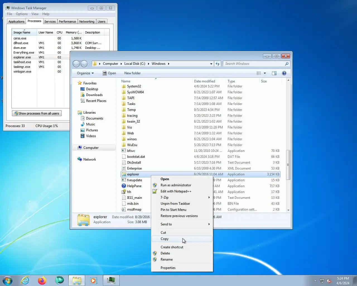Screen dimensions: 357x286
Task: Click breadcrumb arrow after Windows
Action: (168, 64)
